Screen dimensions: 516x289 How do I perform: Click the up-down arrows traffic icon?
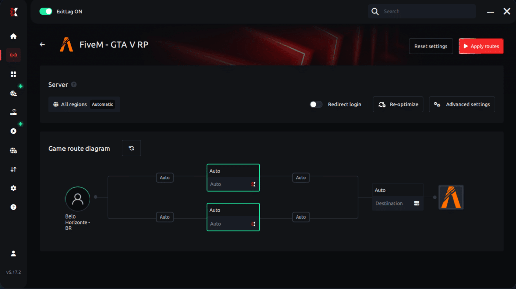click(13, 169)
